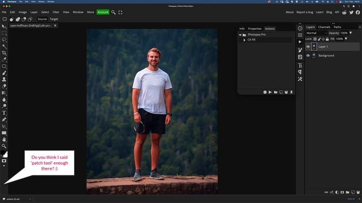This screenshot has width=362, height=203.
Task: Select the Magic Wand tool
Action: coord(4,46)
